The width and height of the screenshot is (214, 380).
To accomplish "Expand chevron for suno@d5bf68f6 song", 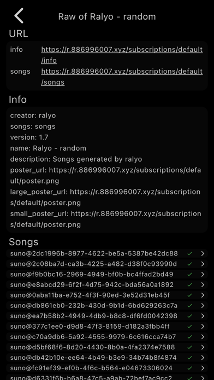I will 203,347.
